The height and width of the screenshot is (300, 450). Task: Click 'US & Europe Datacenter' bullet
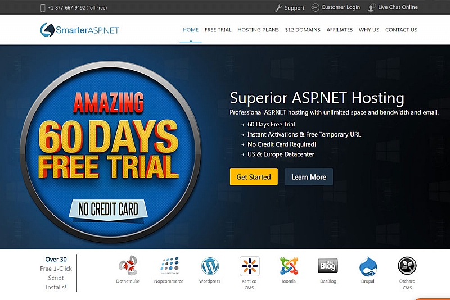pyautogui.click(x=281, y=154)
